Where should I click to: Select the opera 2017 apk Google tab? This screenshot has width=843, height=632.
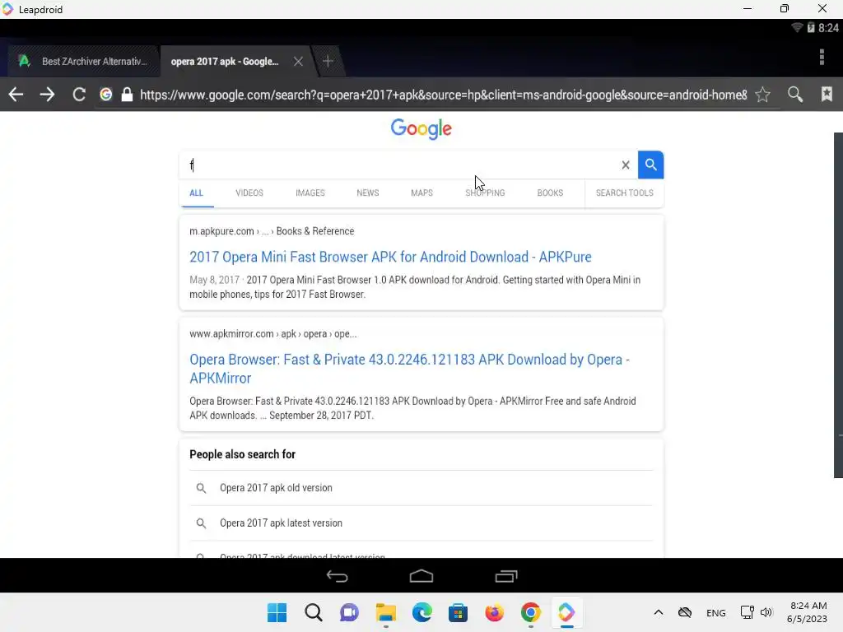[225, 61]
